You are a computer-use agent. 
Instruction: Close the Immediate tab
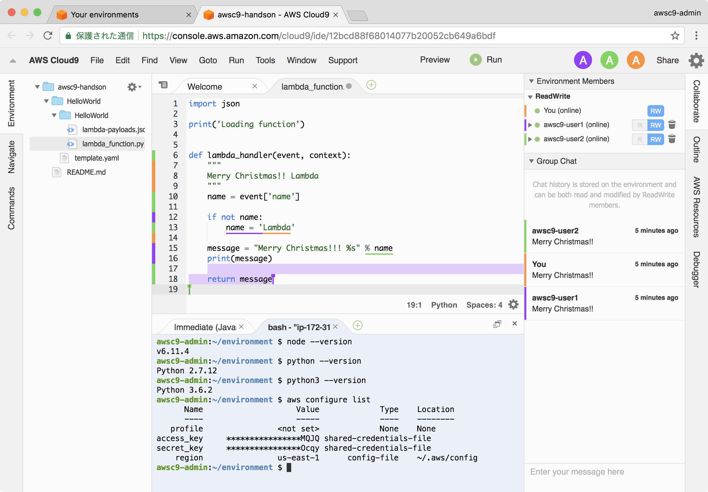tap(241, 327)
